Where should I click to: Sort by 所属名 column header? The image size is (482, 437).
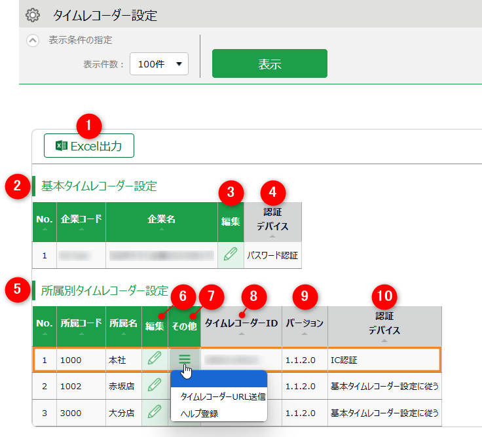123,326
